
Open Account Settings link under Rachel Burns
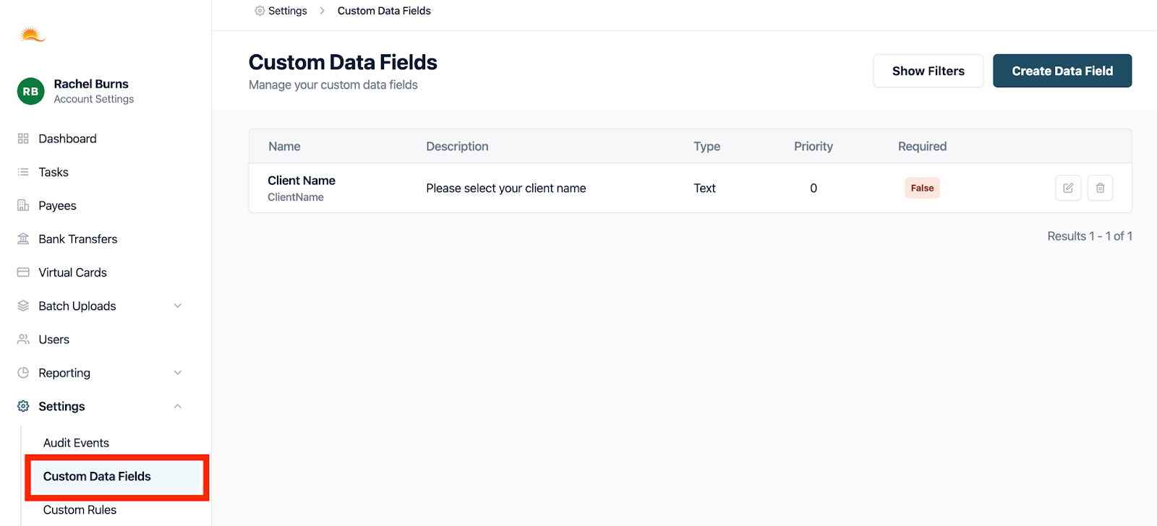[94, 100]
